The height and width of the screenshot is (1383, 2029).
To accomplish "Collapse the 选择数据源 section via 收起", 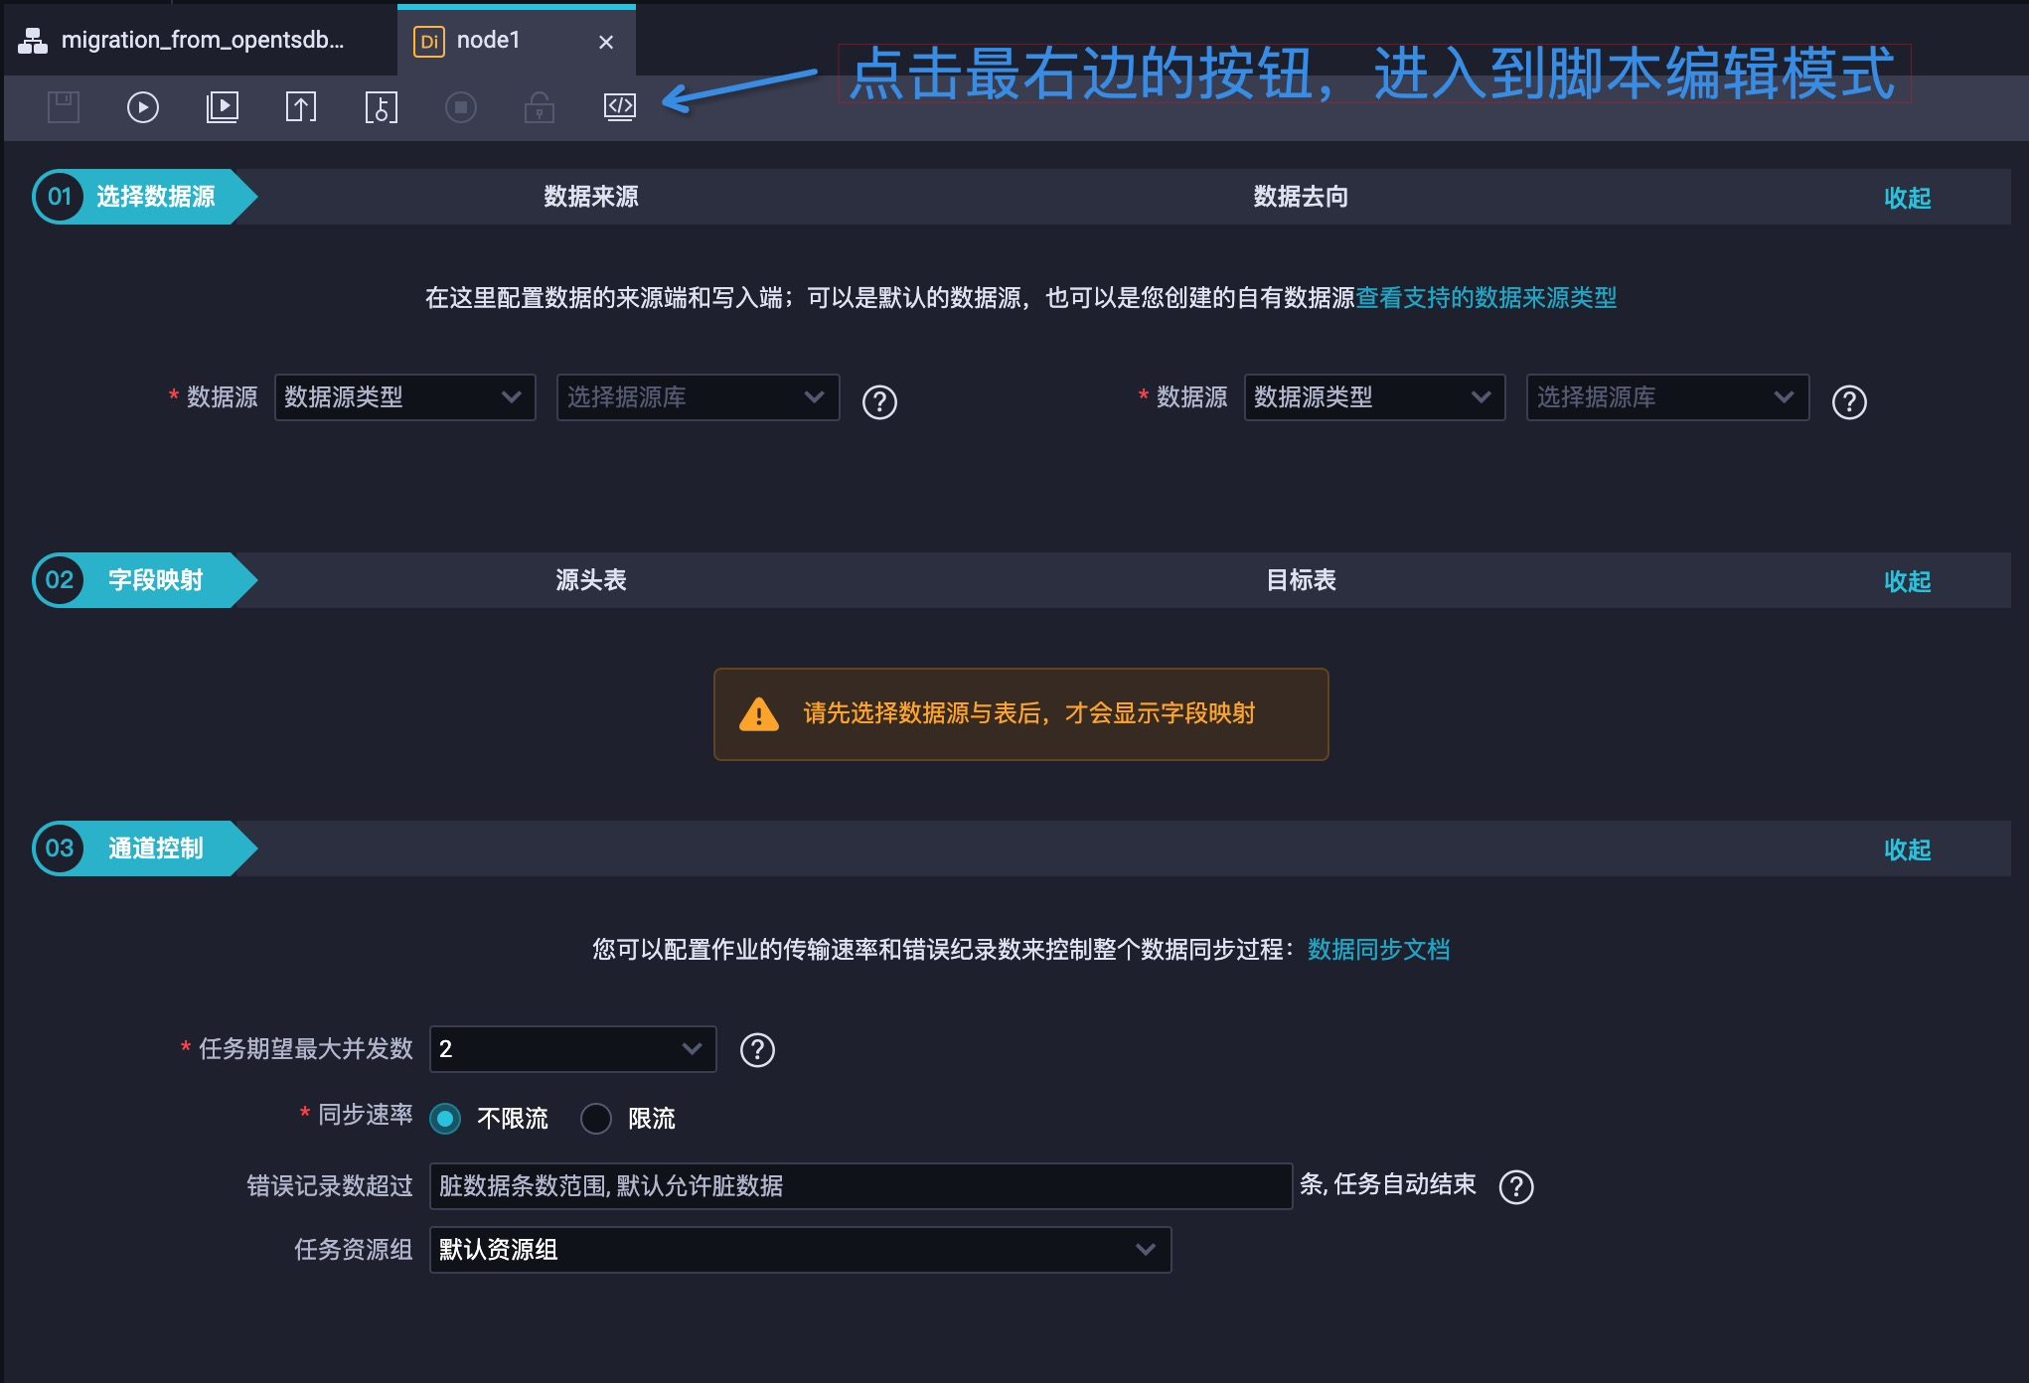I will 1908,198.
